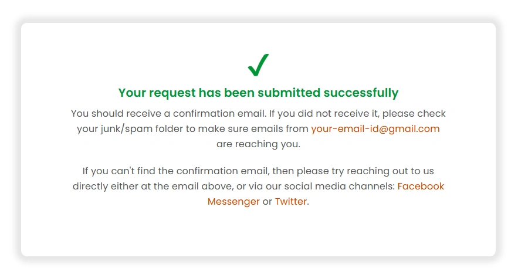This screenshot has width=518, height=278.
Task: Click the word "Messenger" in the orange link
Action: [x=233, y=202]
